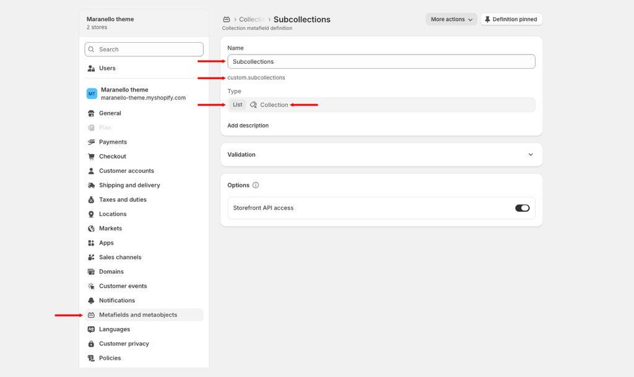Open Languages settings
Image resolution: width=634 pixels, height=377 pixels.
(144, 329)
